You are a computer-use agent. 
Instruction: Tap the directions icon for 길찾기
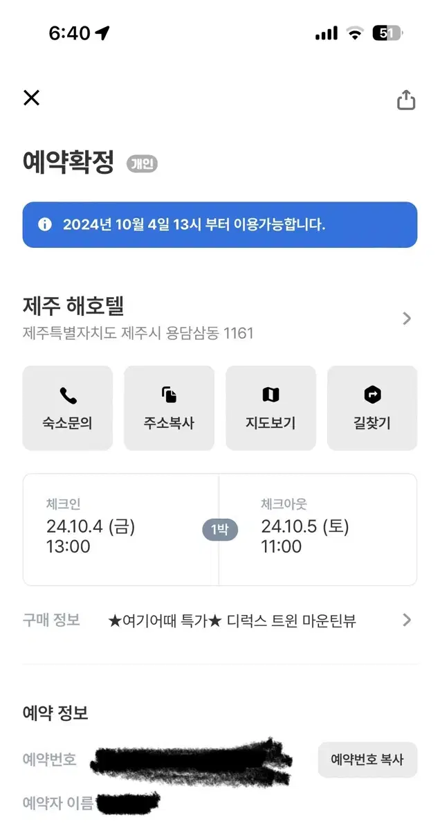click(x=372, y=395)
